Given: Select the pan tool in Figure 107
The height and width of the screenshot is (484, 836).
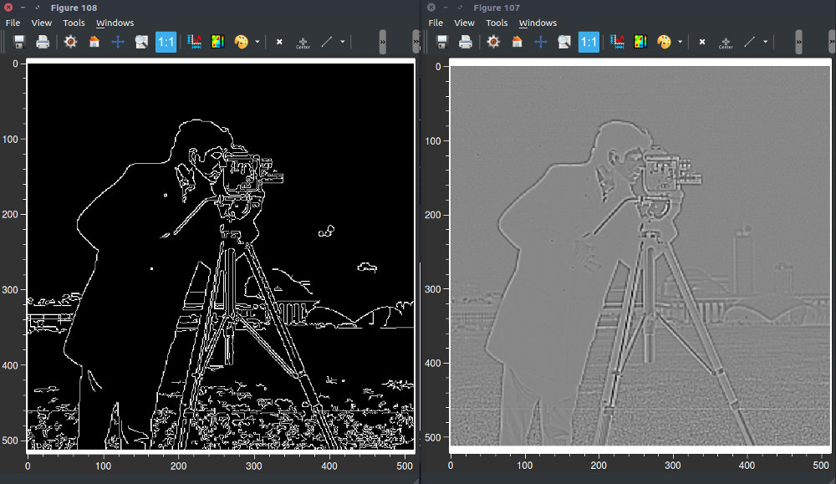Looking at the screenshot, I should pos(541,42).
